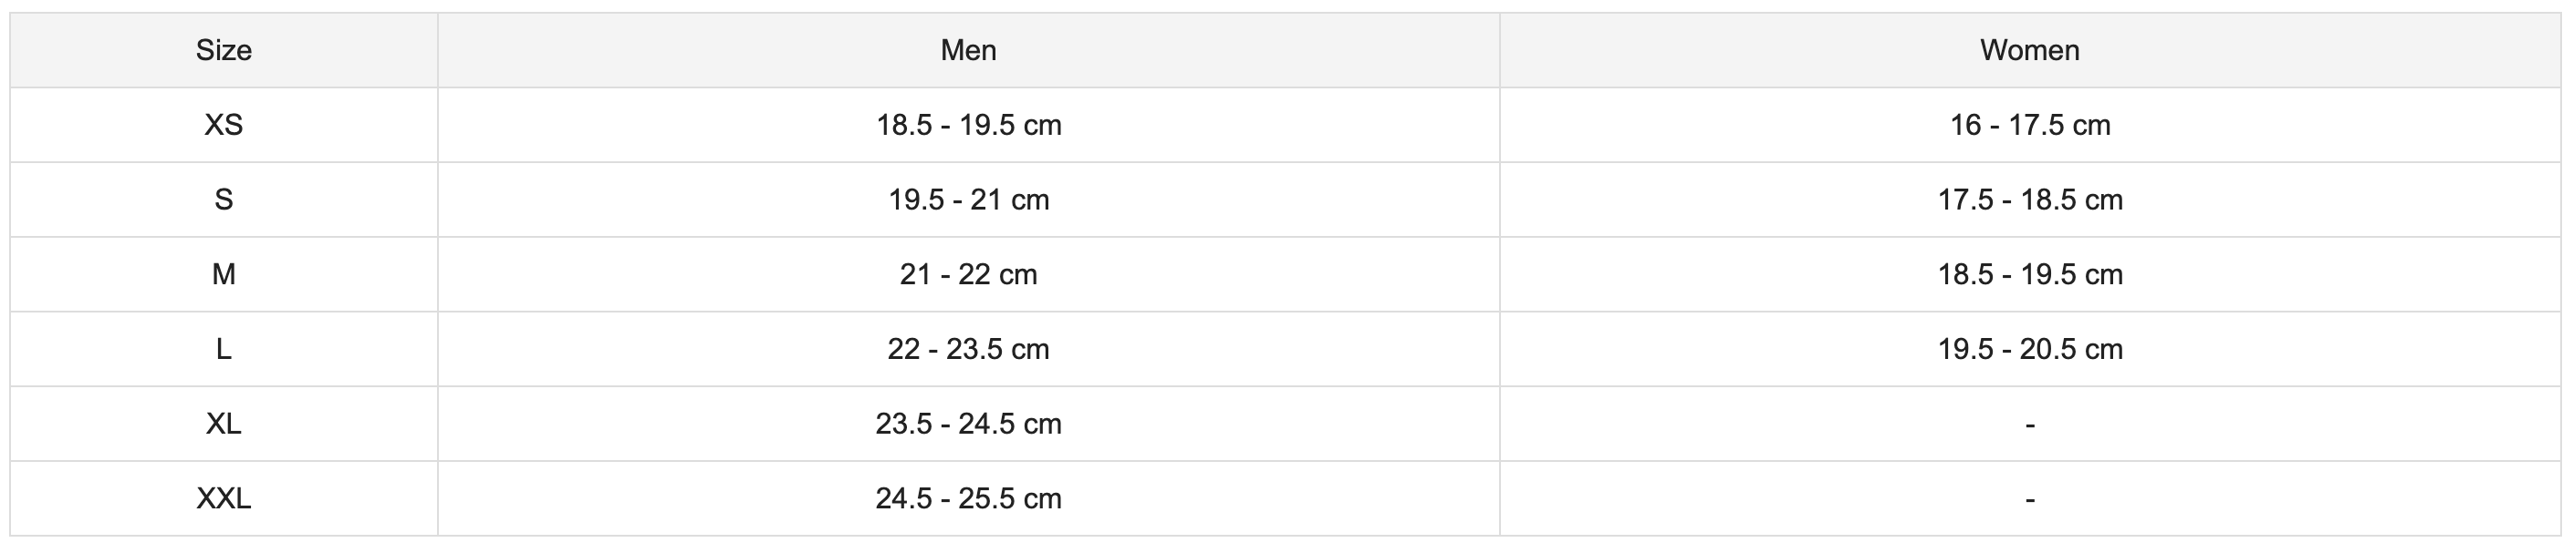Select the XXL size cell
The height and width of the screenshot is (543, 2573).
[224, 498]
